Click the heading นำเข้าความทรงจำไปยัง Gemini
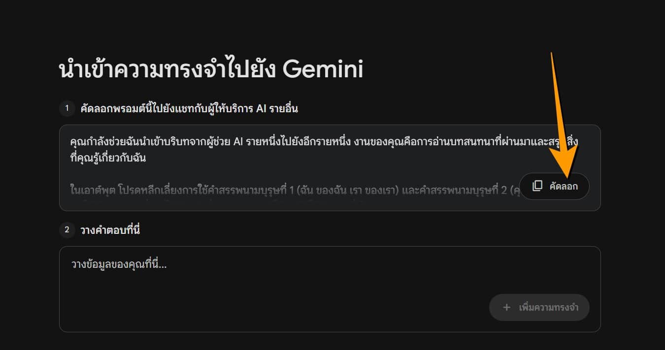The height and width of the screenshot is (350, 665). point(211,70)
